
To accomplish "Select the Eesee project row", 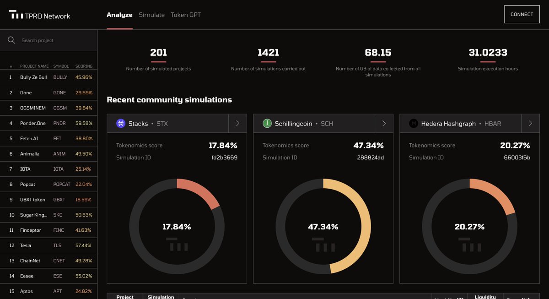I will 48,276.
